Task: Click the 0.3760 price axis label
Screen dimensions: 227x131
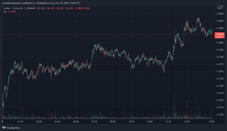Action: click(220, 71)
